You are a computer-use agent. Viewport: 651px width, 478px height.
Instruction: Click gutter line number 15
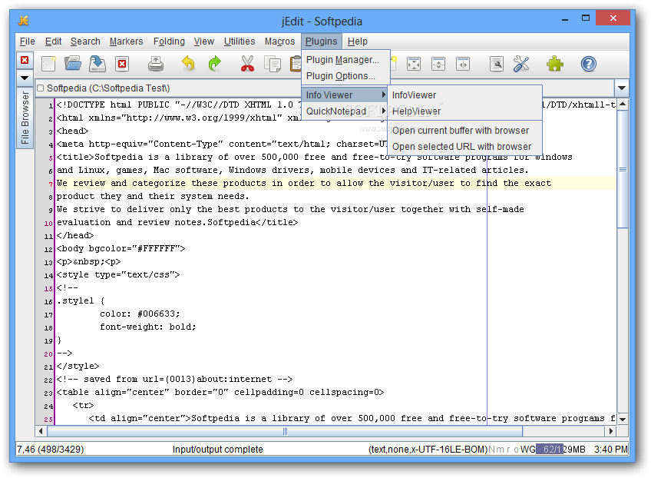(x=48, y=288)
